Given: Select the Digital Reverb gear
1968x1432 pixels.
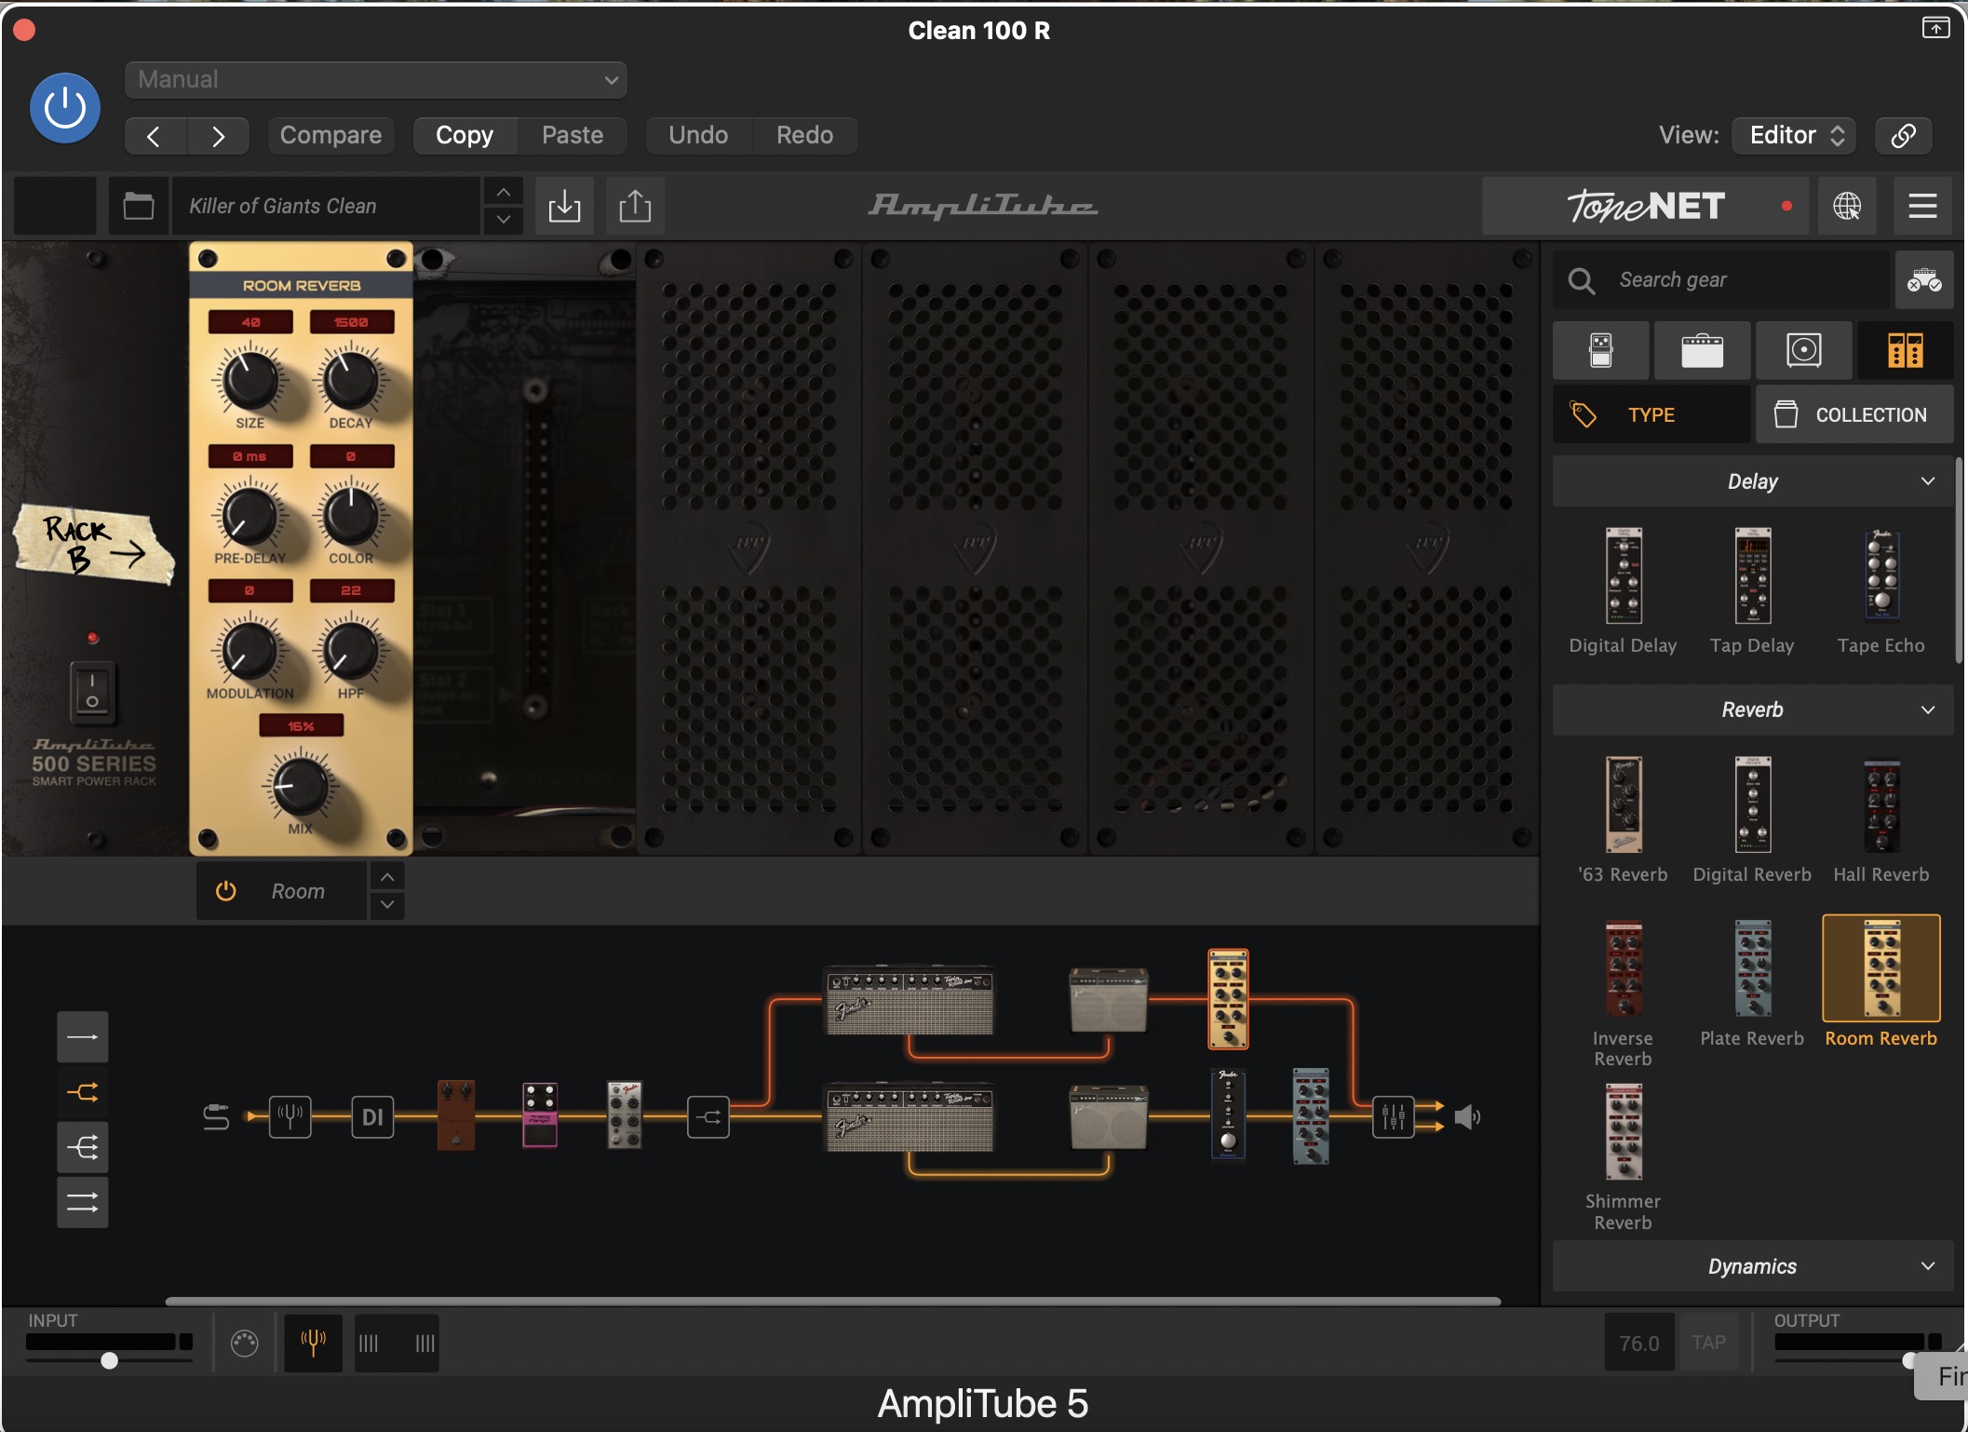Looking at the screenshot, I should 1752,820.
